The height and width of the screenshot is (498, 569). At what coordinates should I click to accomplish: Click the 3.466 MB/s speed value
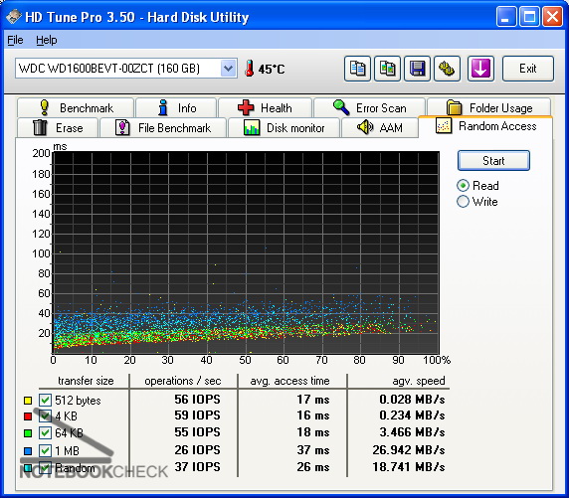(x=412, y=432)
